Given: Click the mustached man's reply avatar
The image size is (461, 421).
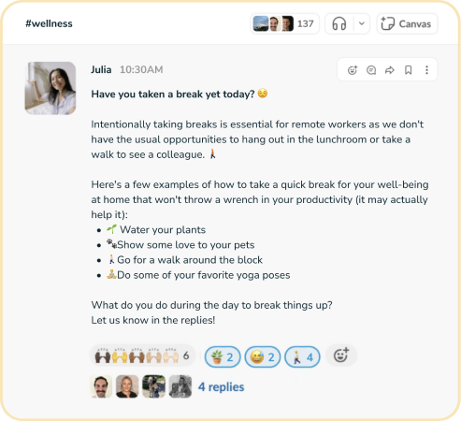Looking at the screenshot, I should [x=101, y=386].
